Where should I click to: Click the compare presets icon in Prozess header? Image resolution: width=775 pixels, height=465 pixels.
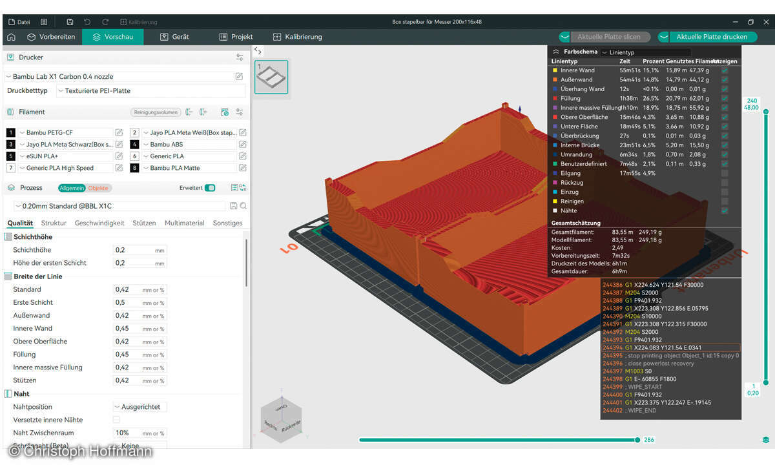[243, 188]
